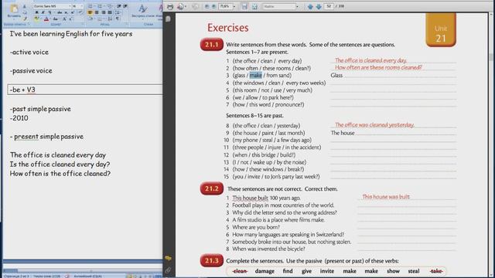Image resolution: width=495 pixels, height=278 pixels.
Task: Toggle bold formatting in Word
Action: 36,12
